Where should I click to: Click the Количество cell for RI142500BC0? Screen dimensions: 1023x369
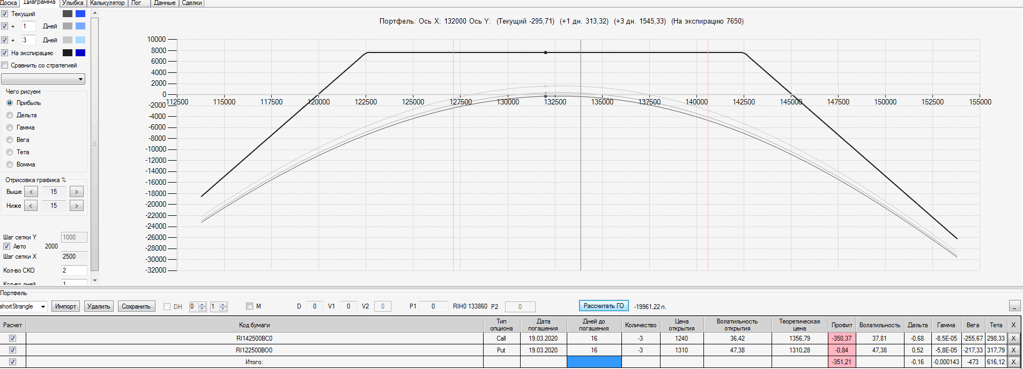[641, 338]
